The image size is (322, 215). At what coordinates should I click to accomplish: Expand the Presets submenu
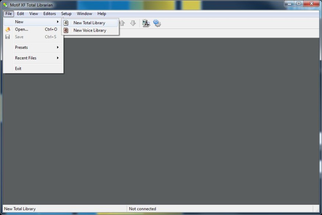pyautogui.click(x=33, y=47)
